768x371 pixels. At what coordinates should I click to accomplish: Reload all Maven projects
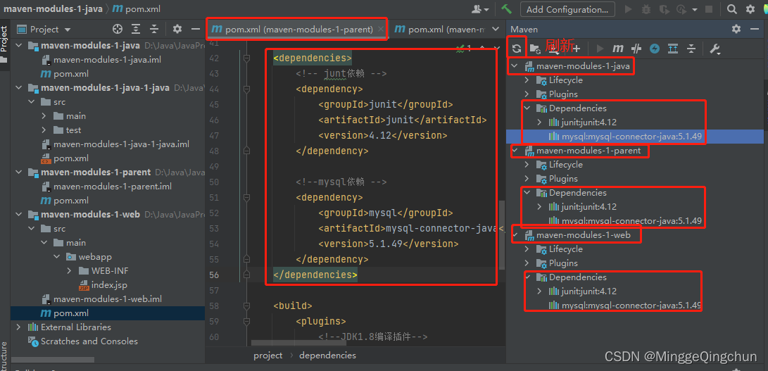(x=516, y=49)
